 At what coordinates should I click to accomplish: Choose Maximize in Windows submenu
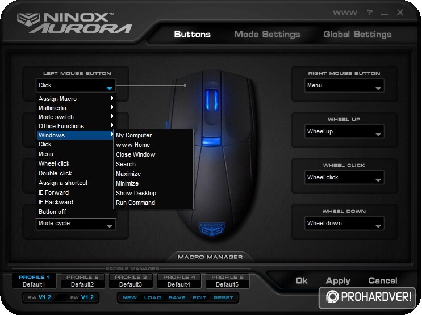coord(153,174)
